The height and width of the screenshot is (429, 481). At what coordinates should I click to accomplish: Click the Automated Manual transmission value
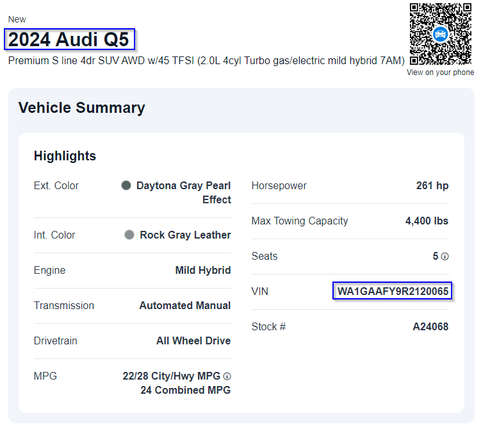tap(185, 305)
